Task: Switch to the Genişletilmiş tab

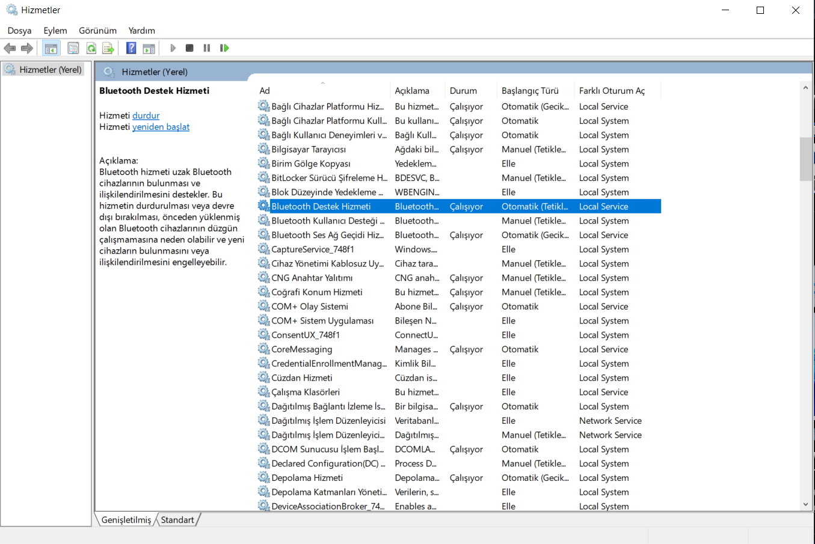Action: (126, 520)
